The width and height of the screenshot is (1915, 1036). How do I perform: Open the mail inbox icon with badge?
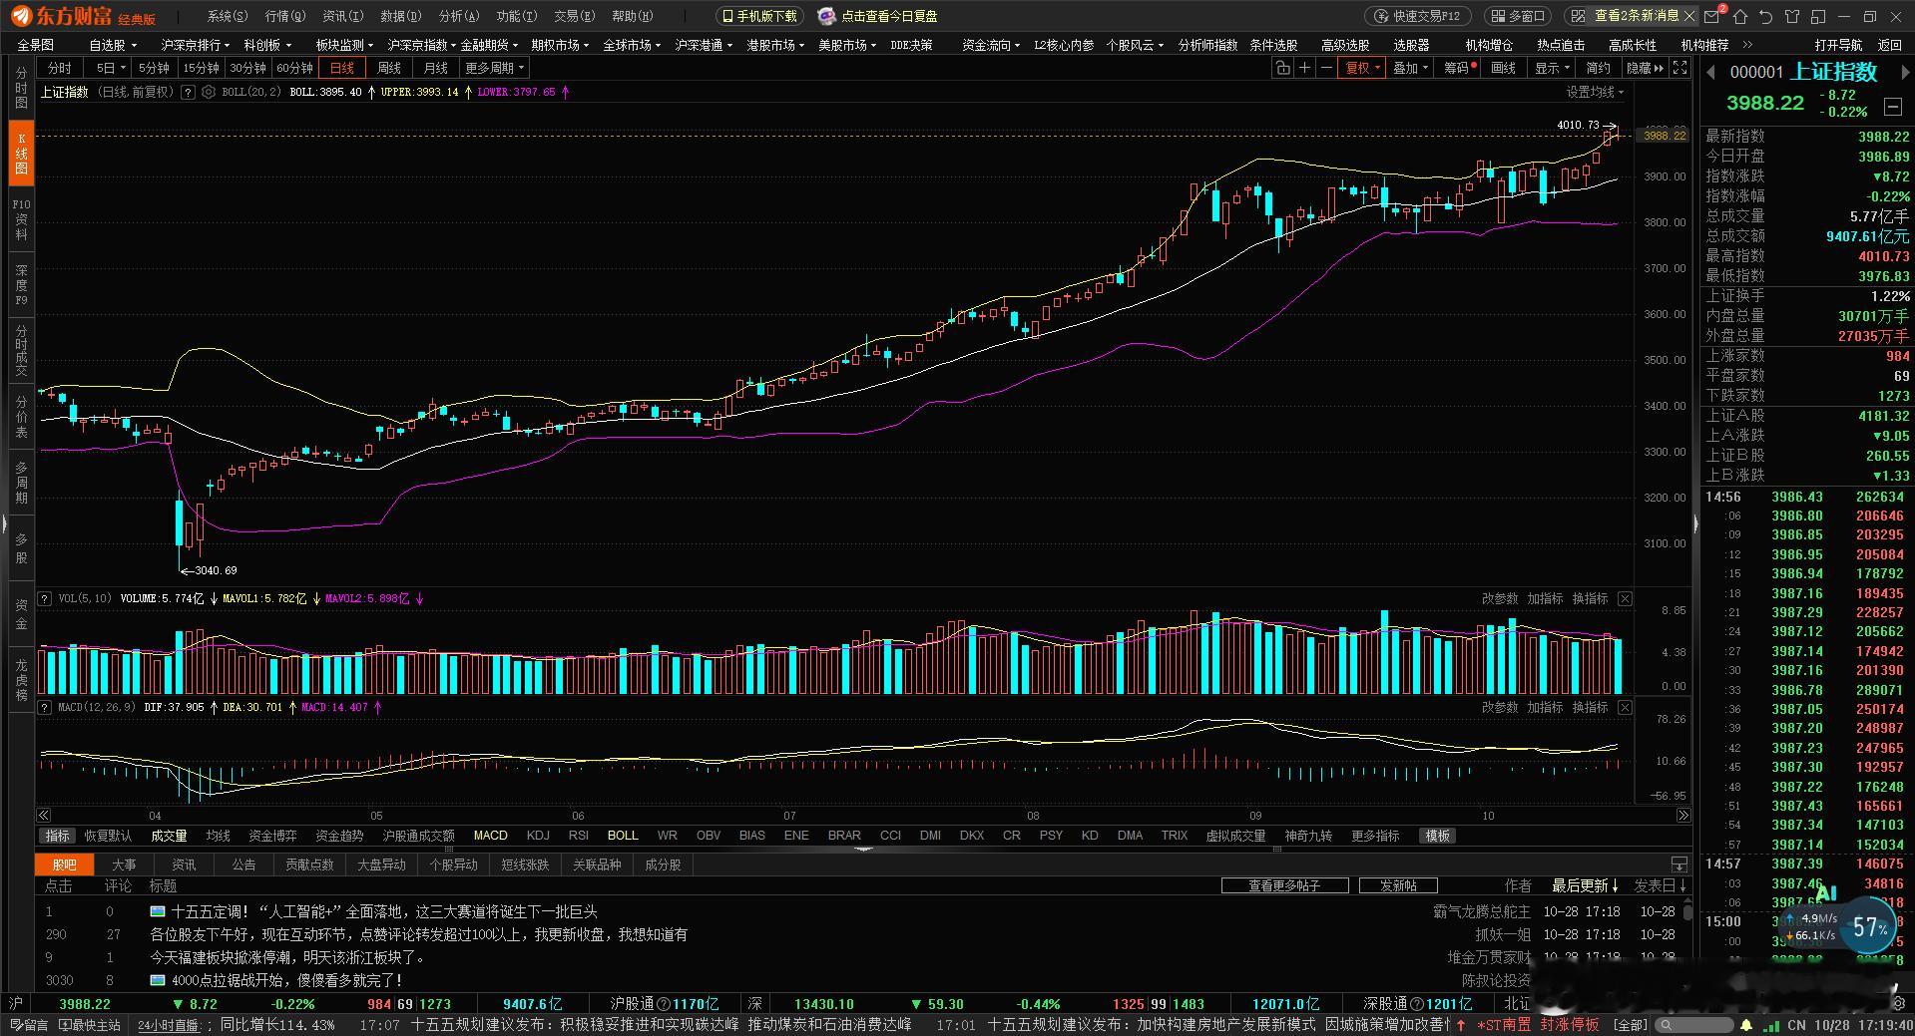click(x=1714, y=16)
